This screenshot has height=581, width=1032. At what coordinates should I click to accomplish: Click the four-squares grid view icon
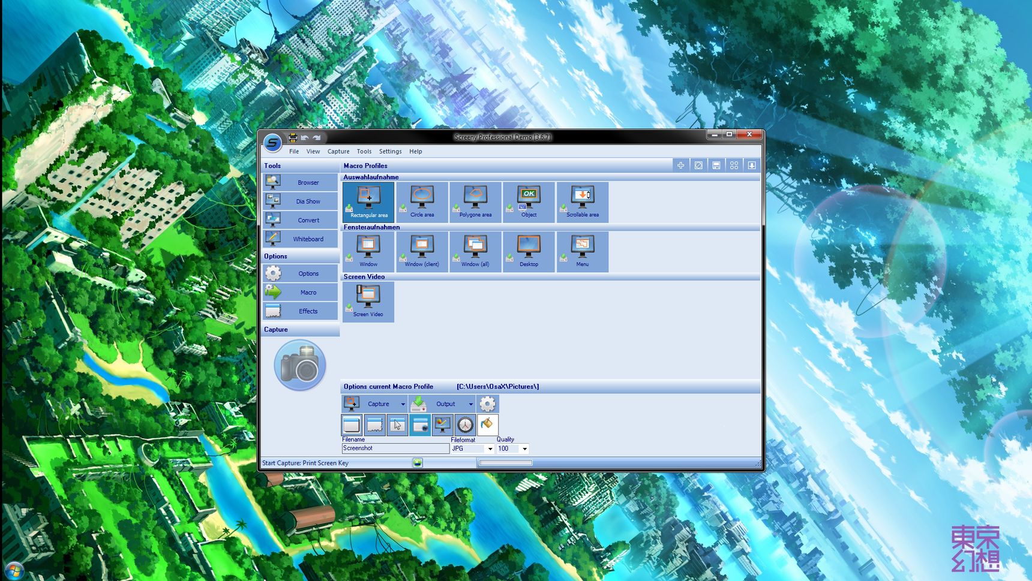734,165
